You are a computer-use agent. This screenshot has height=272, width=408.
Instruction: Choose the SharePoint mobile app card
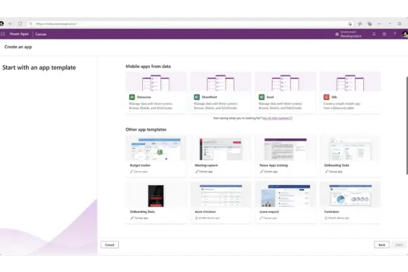220,92
